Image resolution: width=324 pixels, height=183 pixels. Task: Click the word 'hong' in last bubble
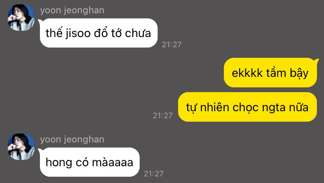[59, 163]
